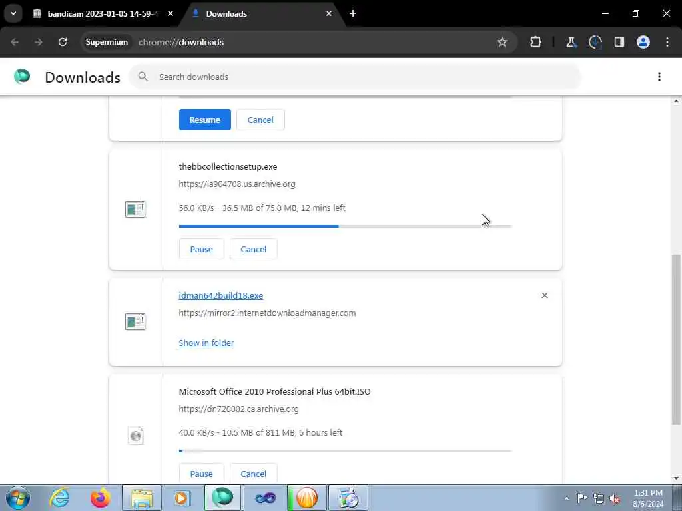The width and height of the screenshot is (682, 511).
Task: Click the browser back arrow
Action: pyautogui.click(x=15, y=42)
